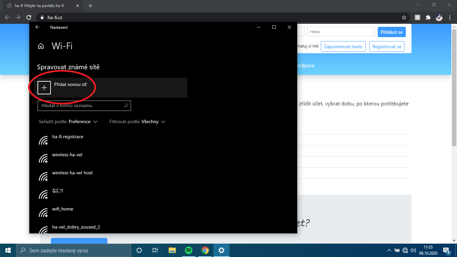457x257 pixels.
Task: Open the Chrome three-dot menu
Action: [450, 17]
